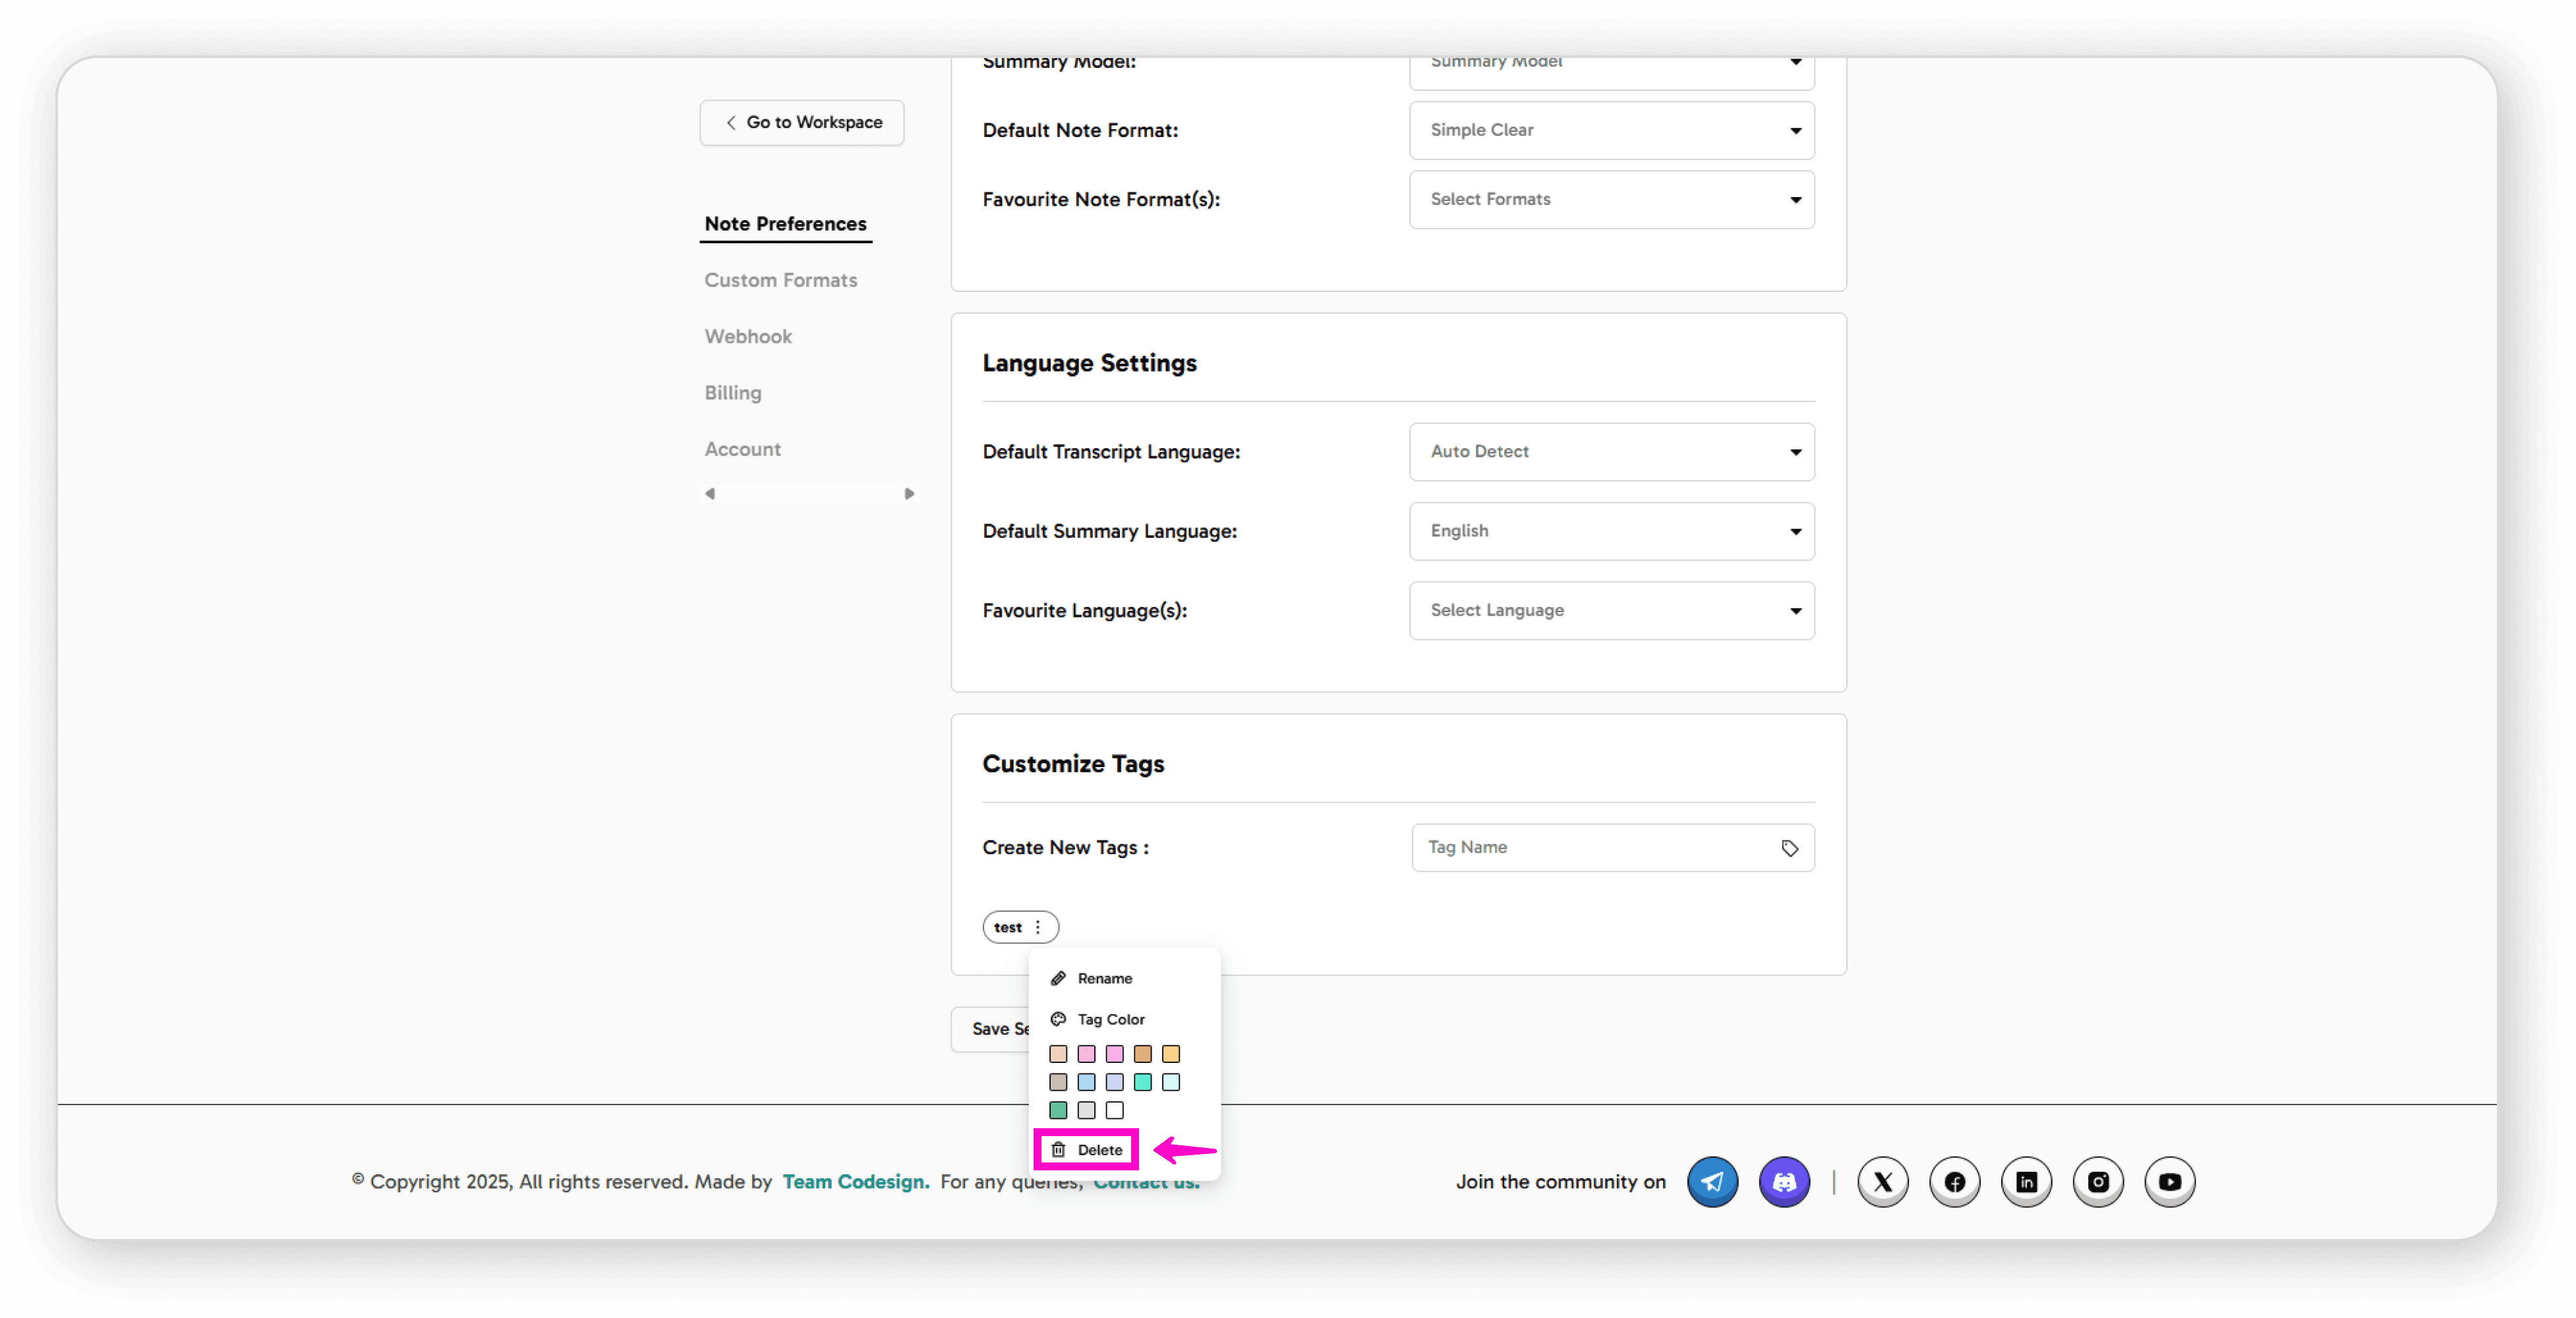Open the Favourite Language(s) selector
Viewport: 2576px width, 1318px height.
click(1611, 610)
